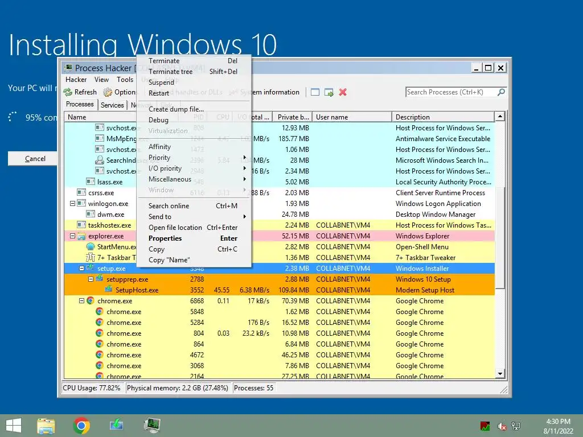Collapse the chrome.exe parent tree node
The image size is (583, 437).
coord(81,300)
